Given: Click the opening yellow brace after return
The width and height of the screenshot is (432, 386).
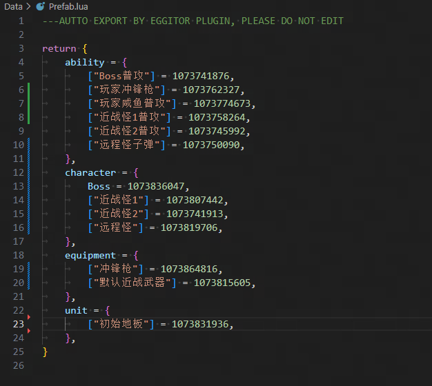Looking at the screenshot, I should click(x=85, y=49).
